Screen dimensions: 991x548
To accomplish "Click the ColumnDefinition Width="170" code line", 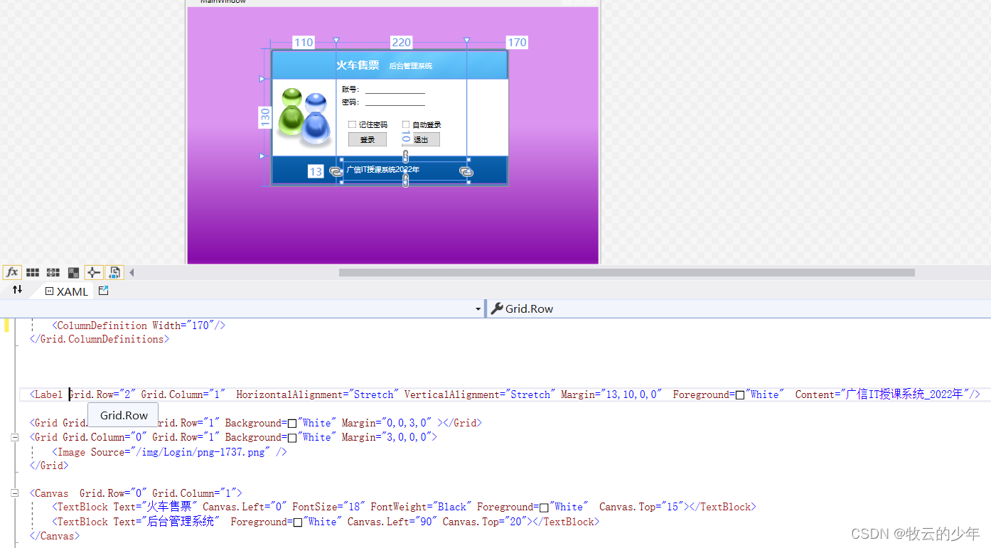I will coord(139,326).
